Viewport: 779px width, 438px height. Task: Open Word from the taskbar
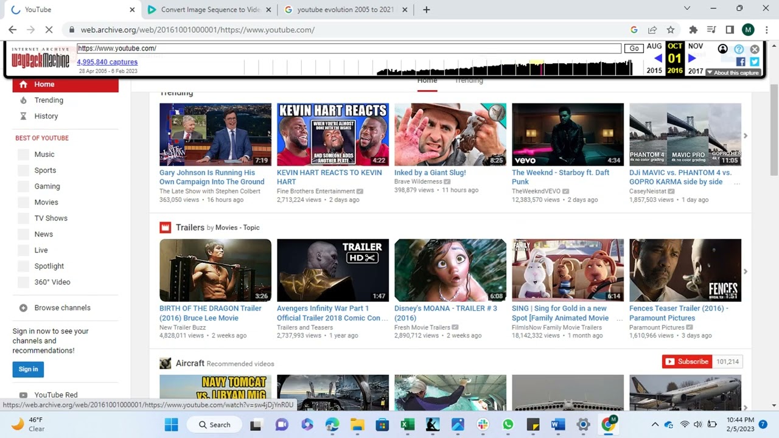pos(558,425)
